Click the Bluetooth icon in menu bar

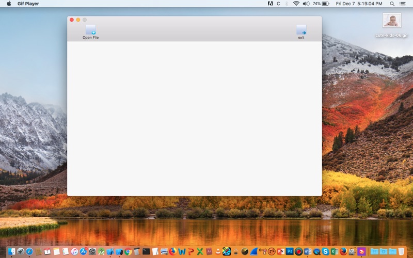pos(287,4)
